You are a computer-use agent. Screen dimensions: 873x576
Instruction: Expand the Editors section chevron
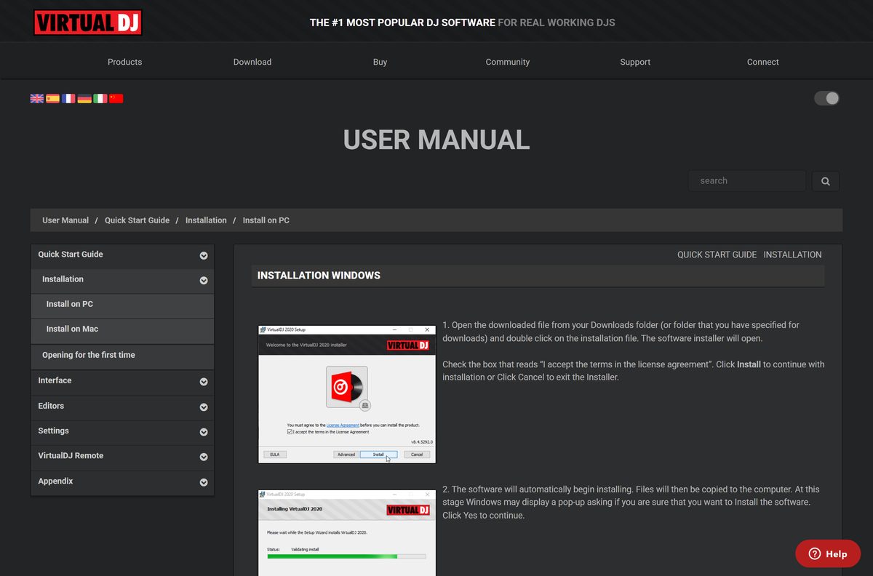204,407
